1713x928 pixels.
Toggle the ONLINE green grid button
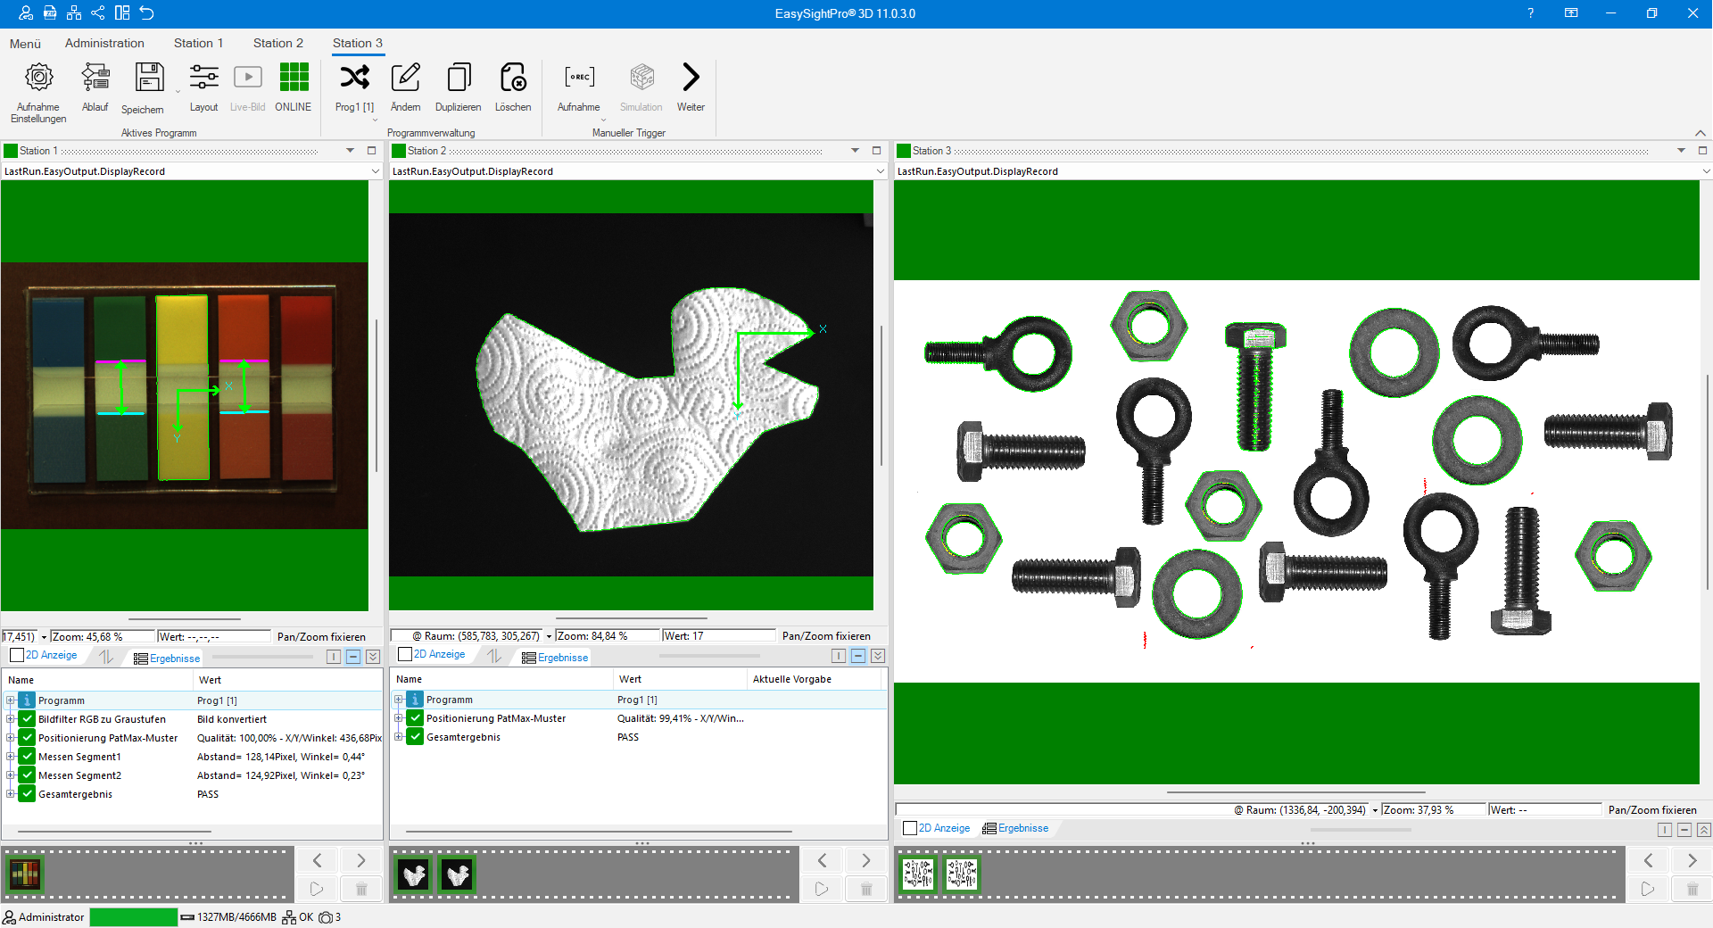[294, 79]
